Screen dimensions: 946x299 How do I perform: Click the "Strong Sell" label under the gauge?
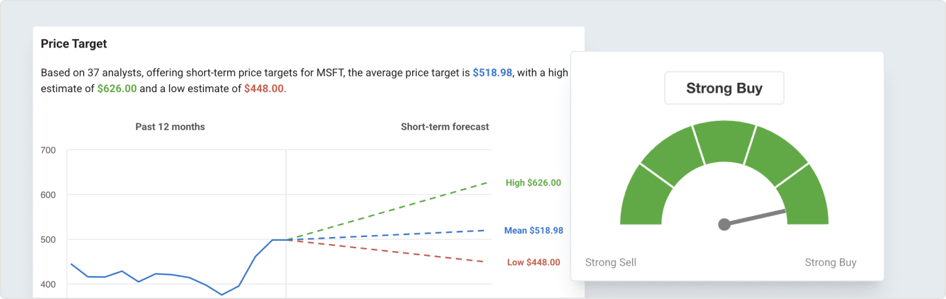point(610,262)
